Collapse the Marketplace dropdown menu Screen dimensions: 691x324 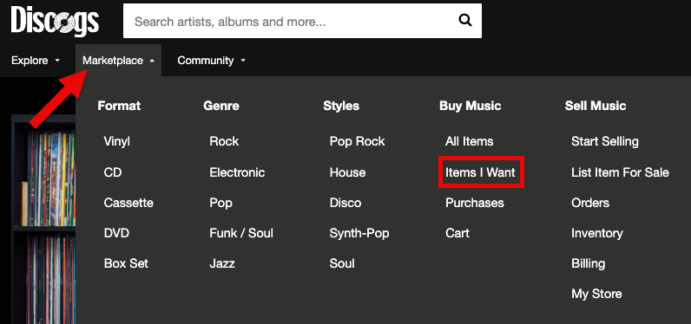(x=118, y=61)
